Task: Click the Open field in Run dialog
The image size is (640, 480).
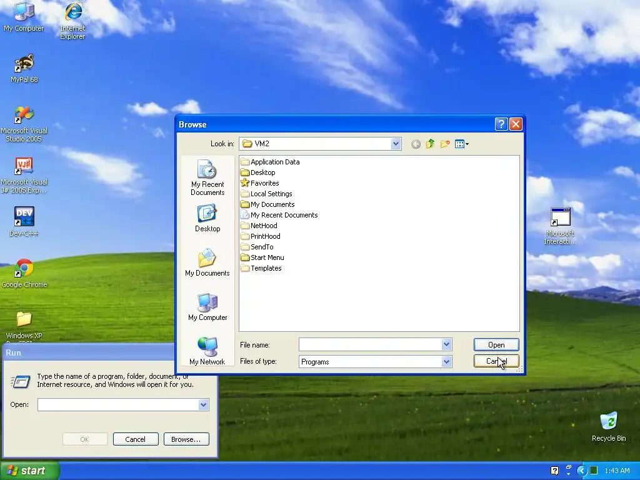Action: tap(118, 405)
